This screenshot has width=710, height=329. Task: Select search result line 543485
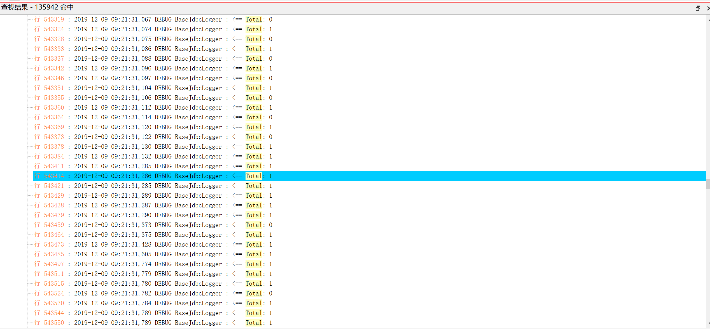(54, 254)
